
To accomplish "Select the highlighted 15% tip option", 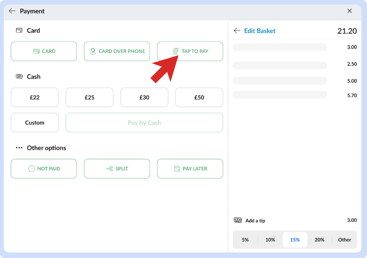I will tap(295, 240).
